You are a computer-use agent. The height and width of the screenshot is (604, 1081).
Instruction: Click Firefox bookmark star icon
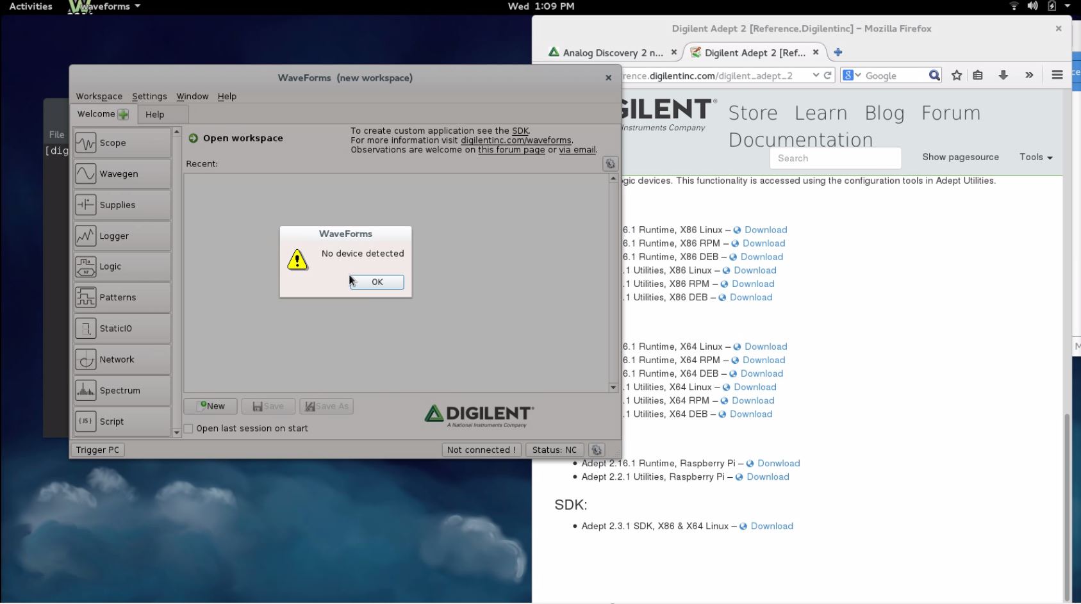[957, 76]
